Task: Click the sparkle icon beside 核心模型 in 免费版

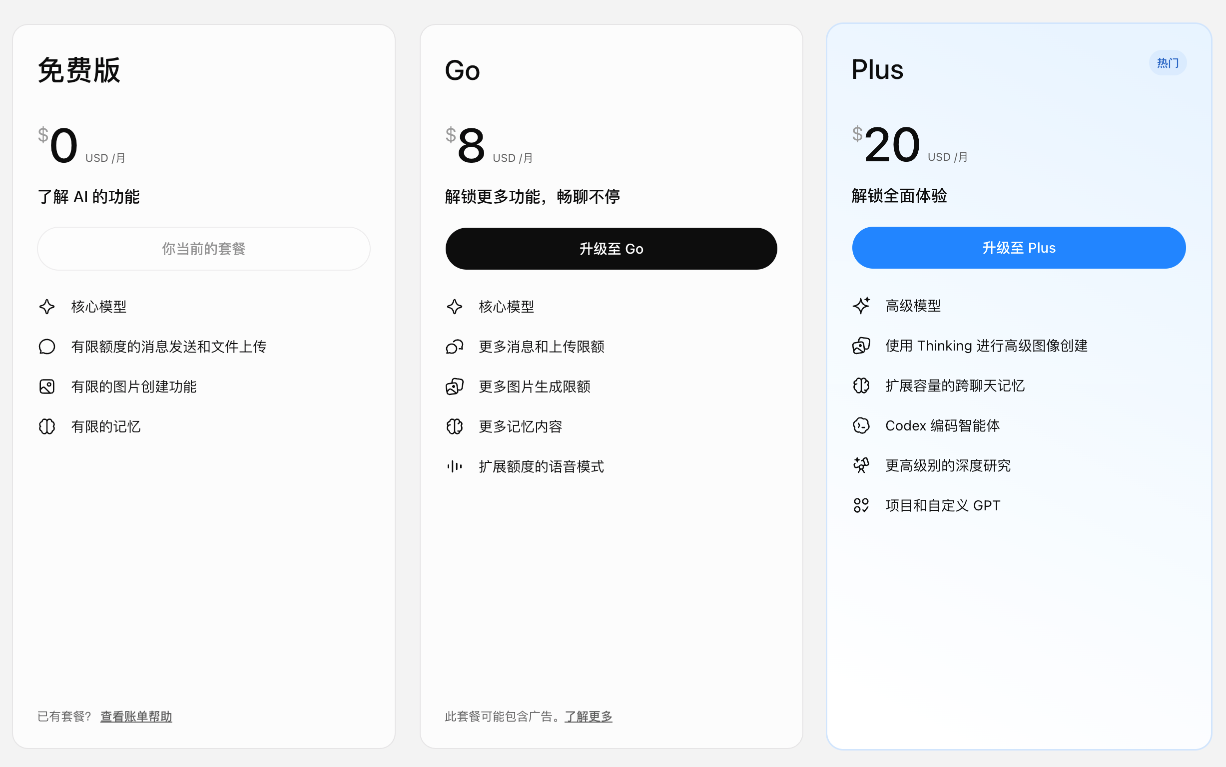Action: pyautogui.click(x=46, y=307)
